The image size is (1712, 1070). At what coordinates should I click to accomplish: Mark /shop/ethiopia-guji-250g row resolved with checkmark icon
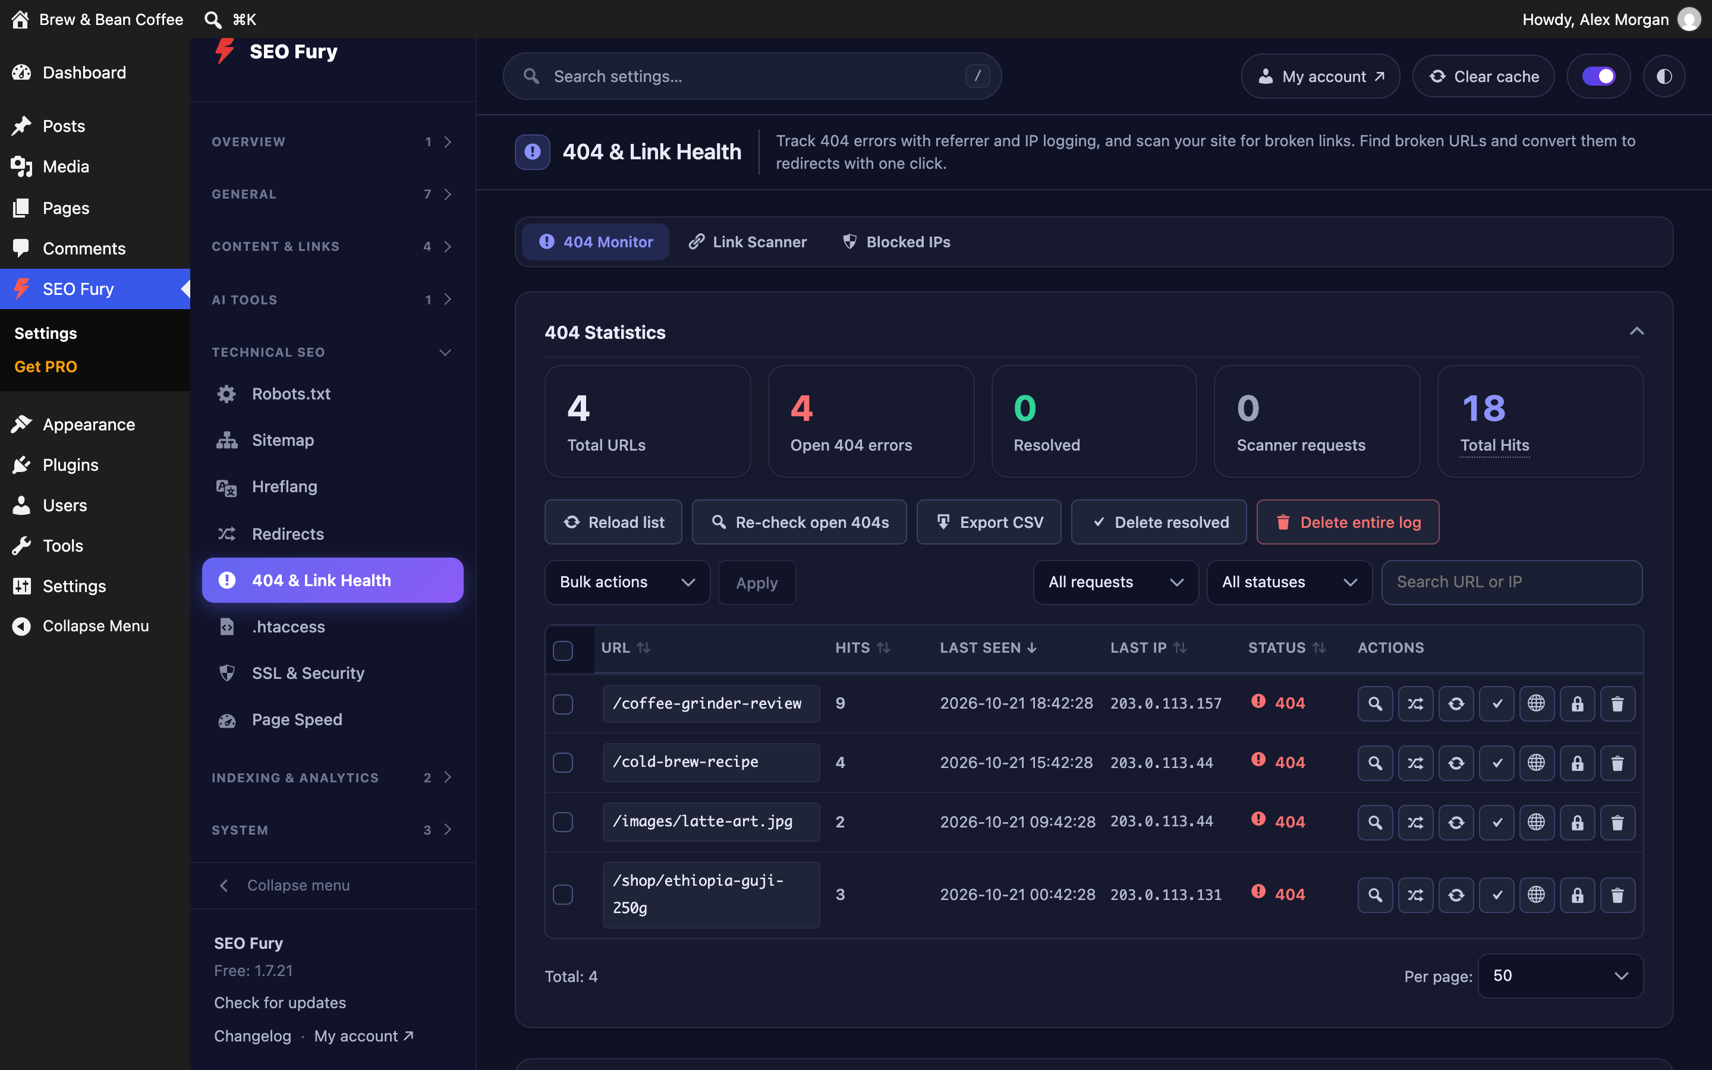click(x=1496, y=895)
